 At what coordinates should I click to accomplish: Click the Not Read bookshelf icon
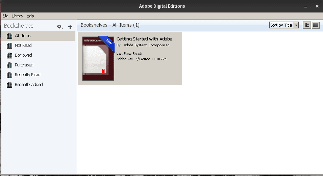tap(9, 46)
